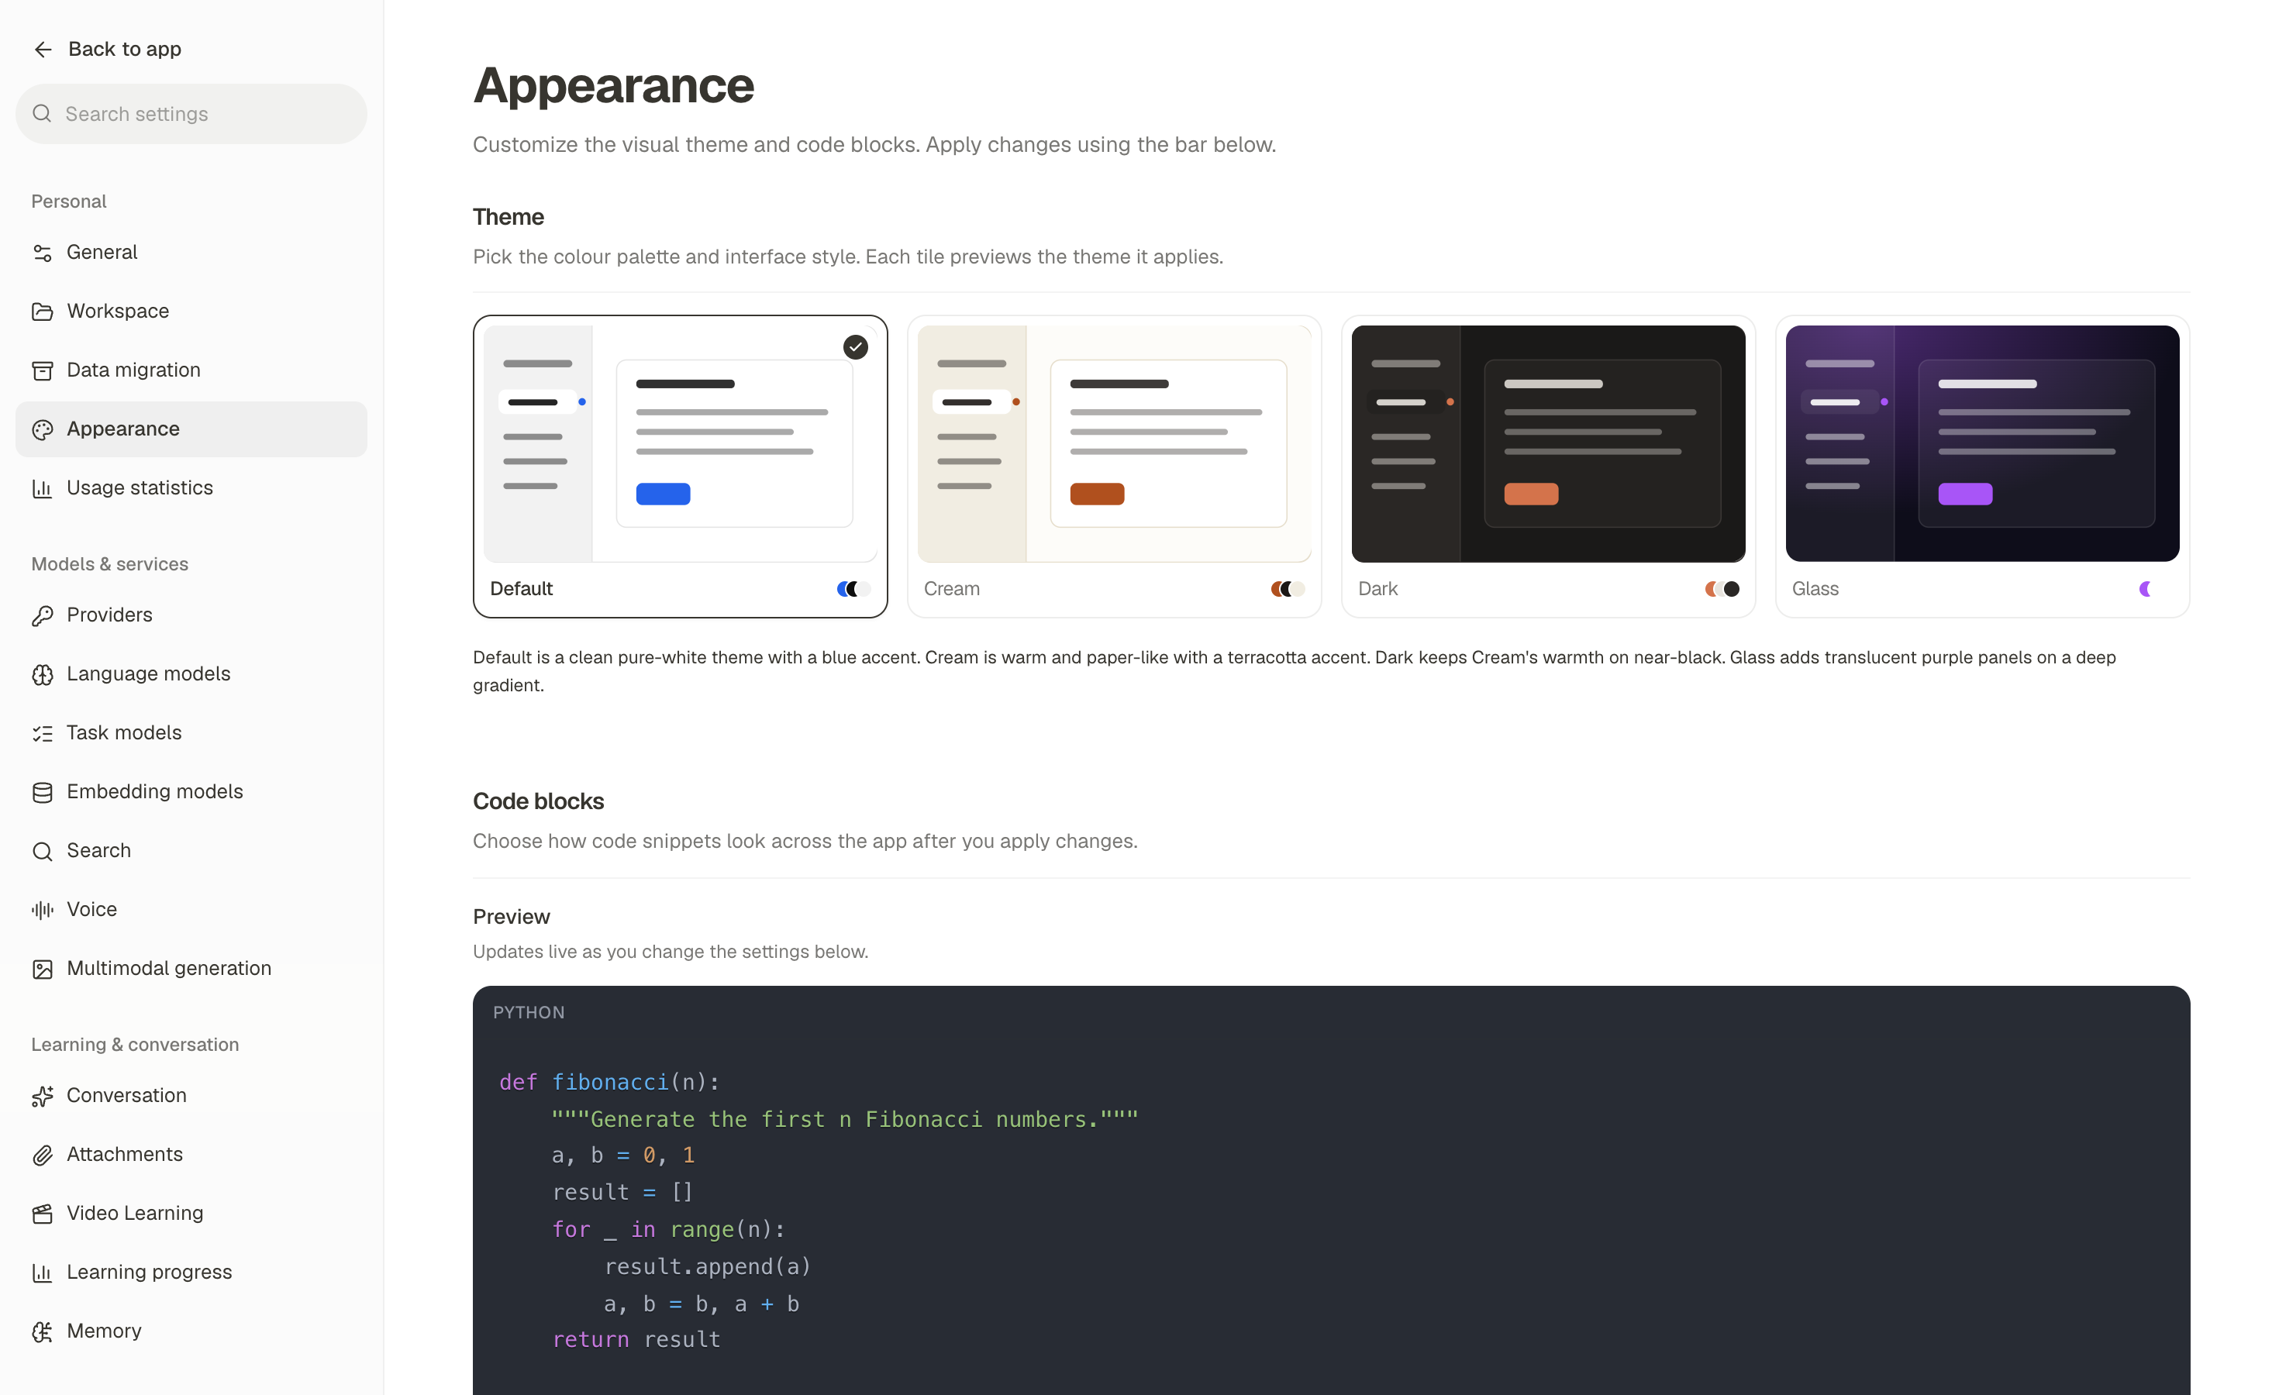Click the Task models checklist icon
The image size is (2279, 1395).
click(x=43, y=733)
